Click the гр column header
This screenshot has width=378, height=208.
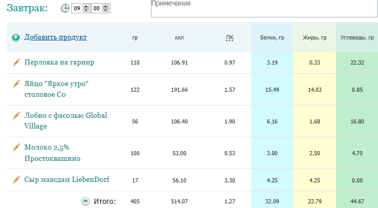coord(135,38)
